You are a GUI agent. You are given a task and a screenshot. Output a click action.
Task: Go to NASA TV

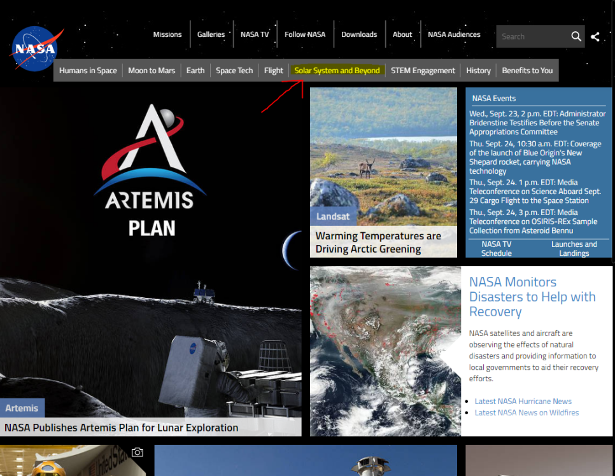point(255,34)
